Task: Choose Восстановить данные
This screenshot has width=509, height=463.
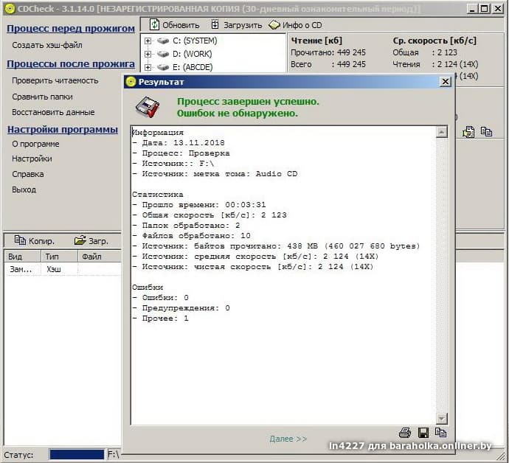Action: pyautogui.click(x=53, y=112)
